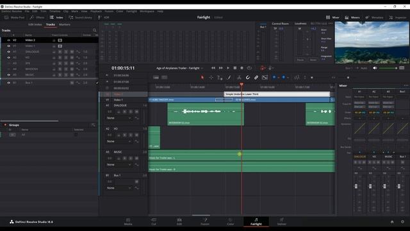Open the Sound Library panel
The height and width of the screenshot is (231, 410).
80,17
